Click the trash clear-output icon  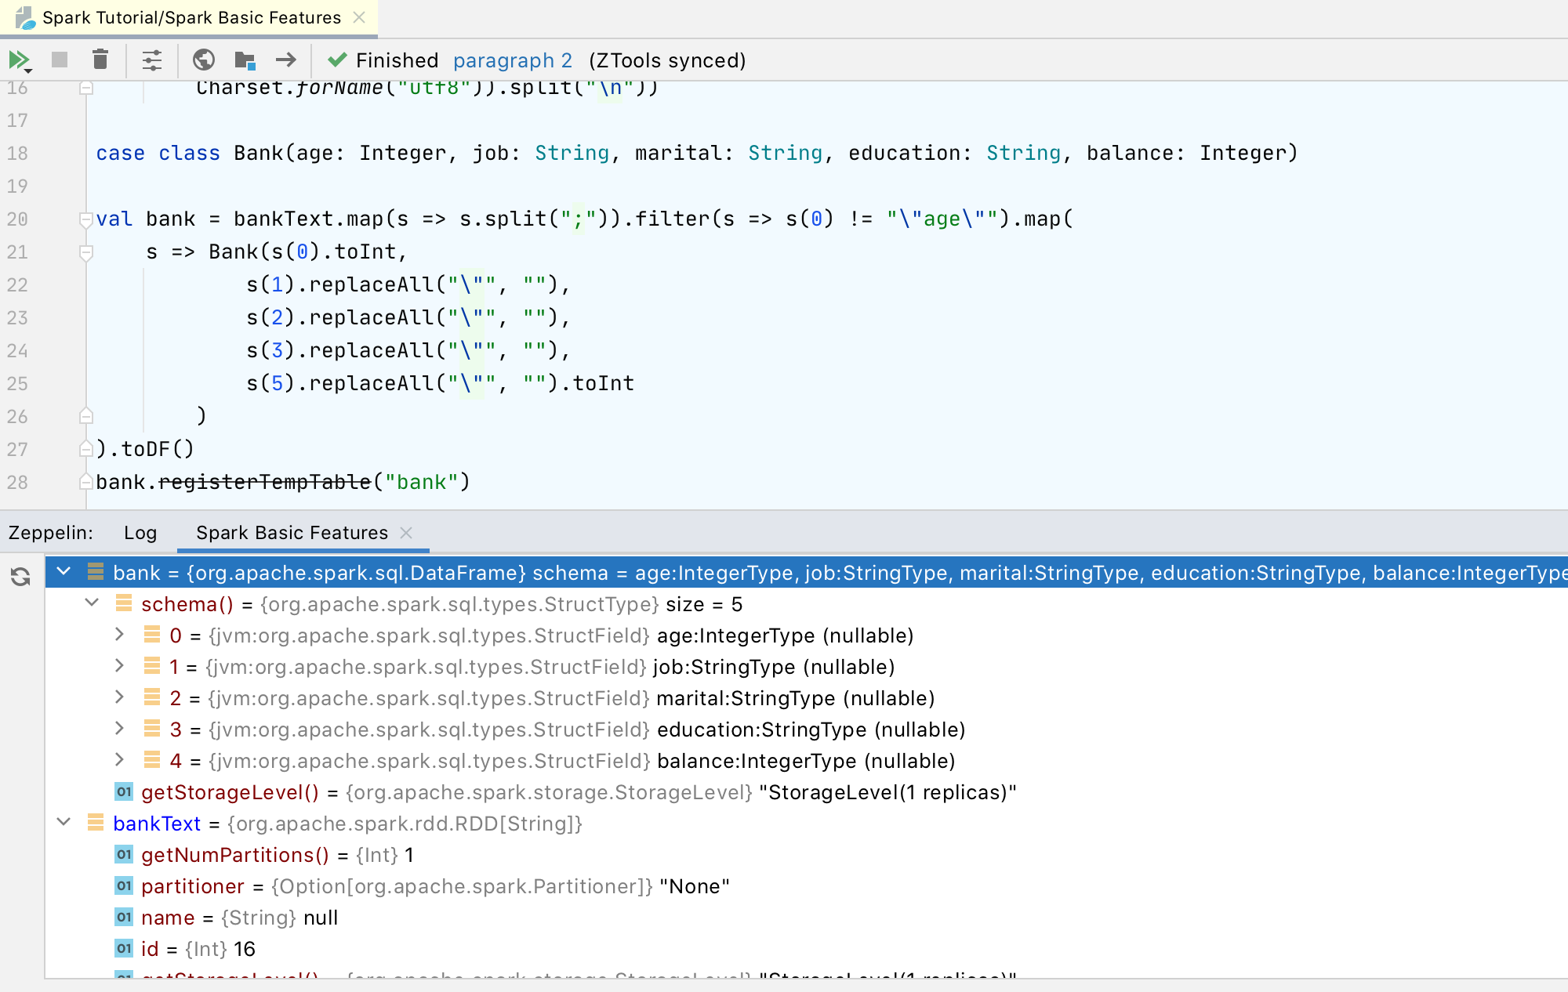point(100,60)
